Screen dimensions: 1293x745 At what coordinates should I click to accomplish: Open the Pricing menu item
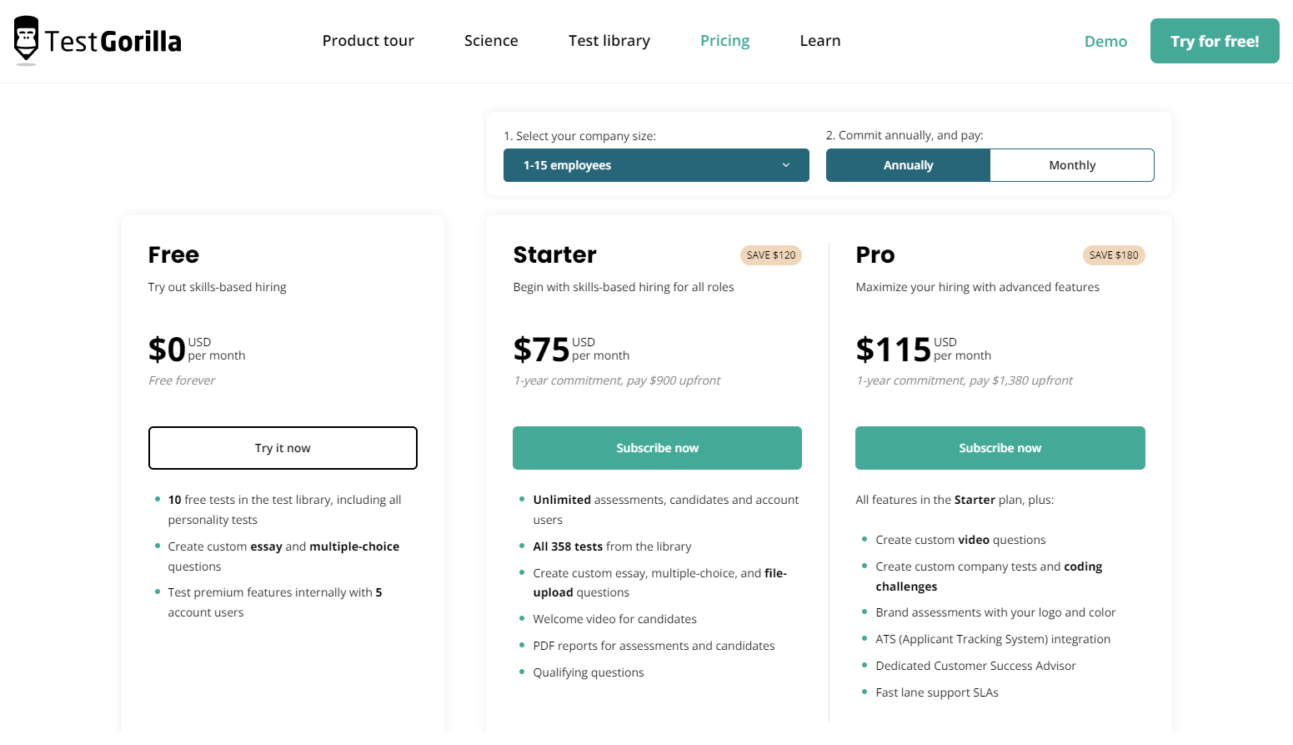tap(724, 40)
